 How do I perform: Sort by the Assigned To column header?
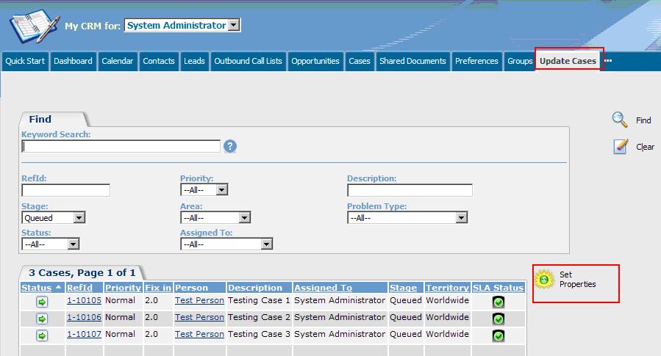(323, 288)
